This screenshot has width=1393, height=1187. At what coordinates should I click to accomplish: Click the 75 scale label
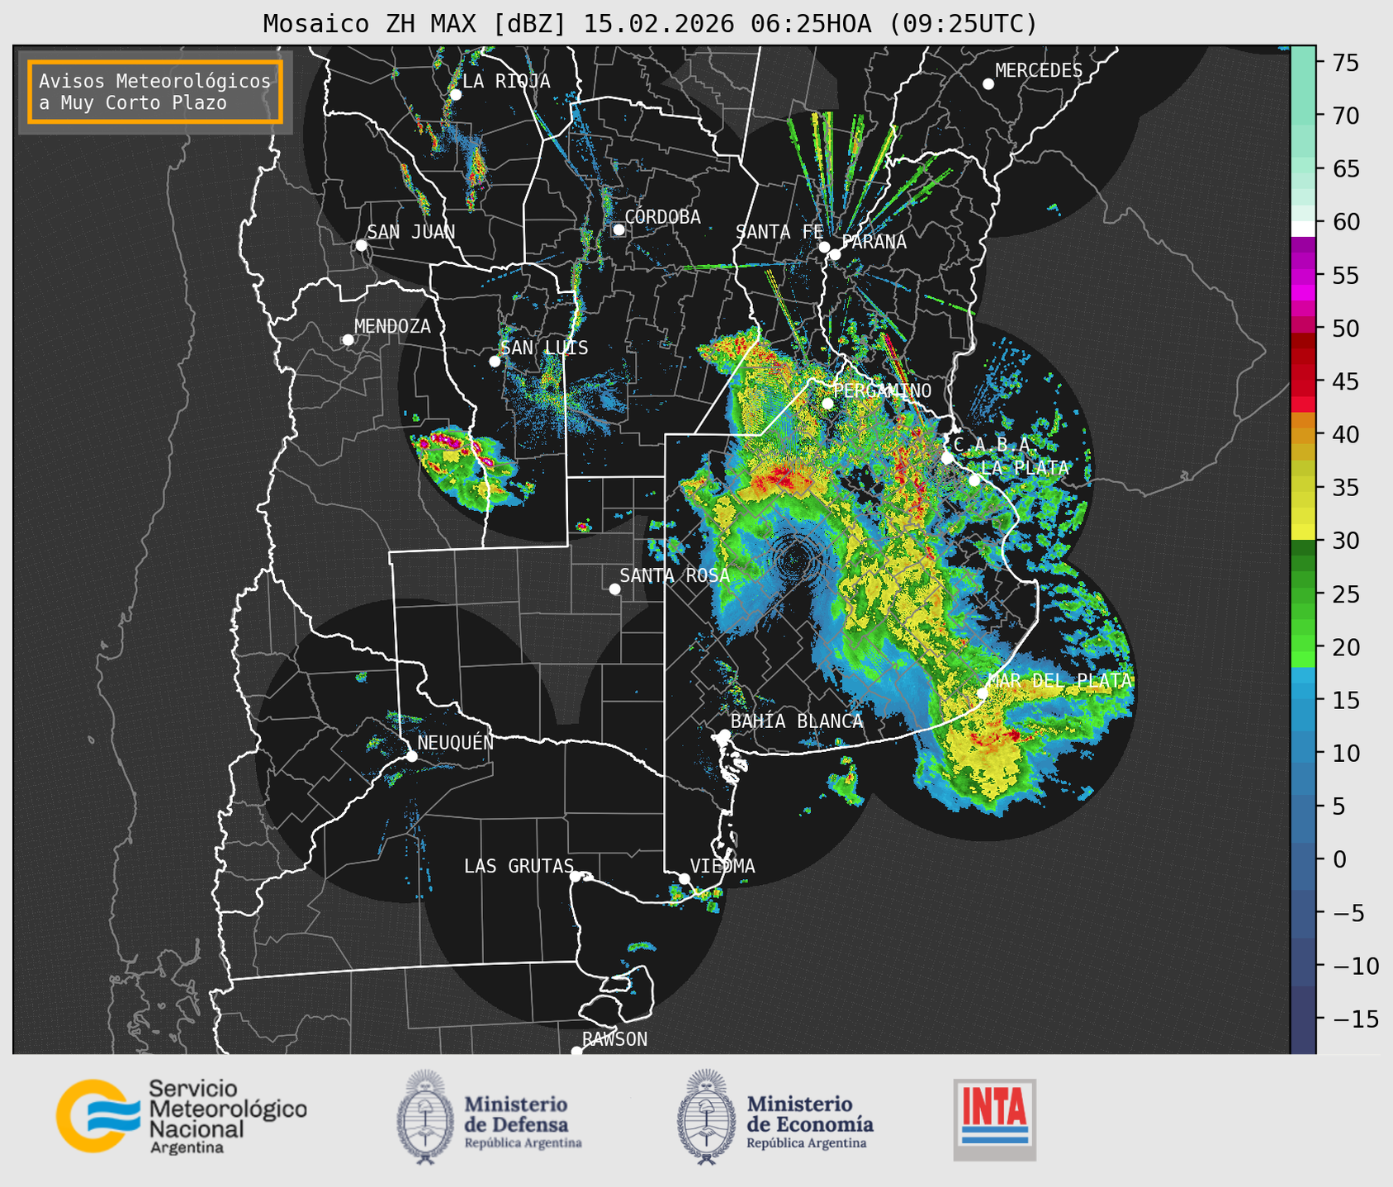(1345, 63)
